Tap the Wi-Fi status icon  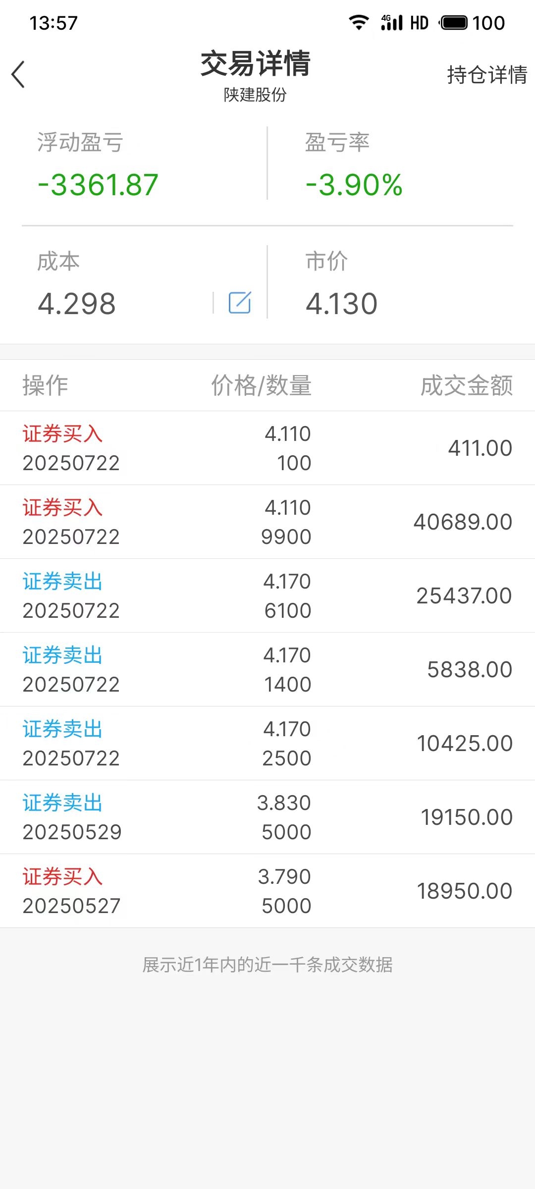359,23
